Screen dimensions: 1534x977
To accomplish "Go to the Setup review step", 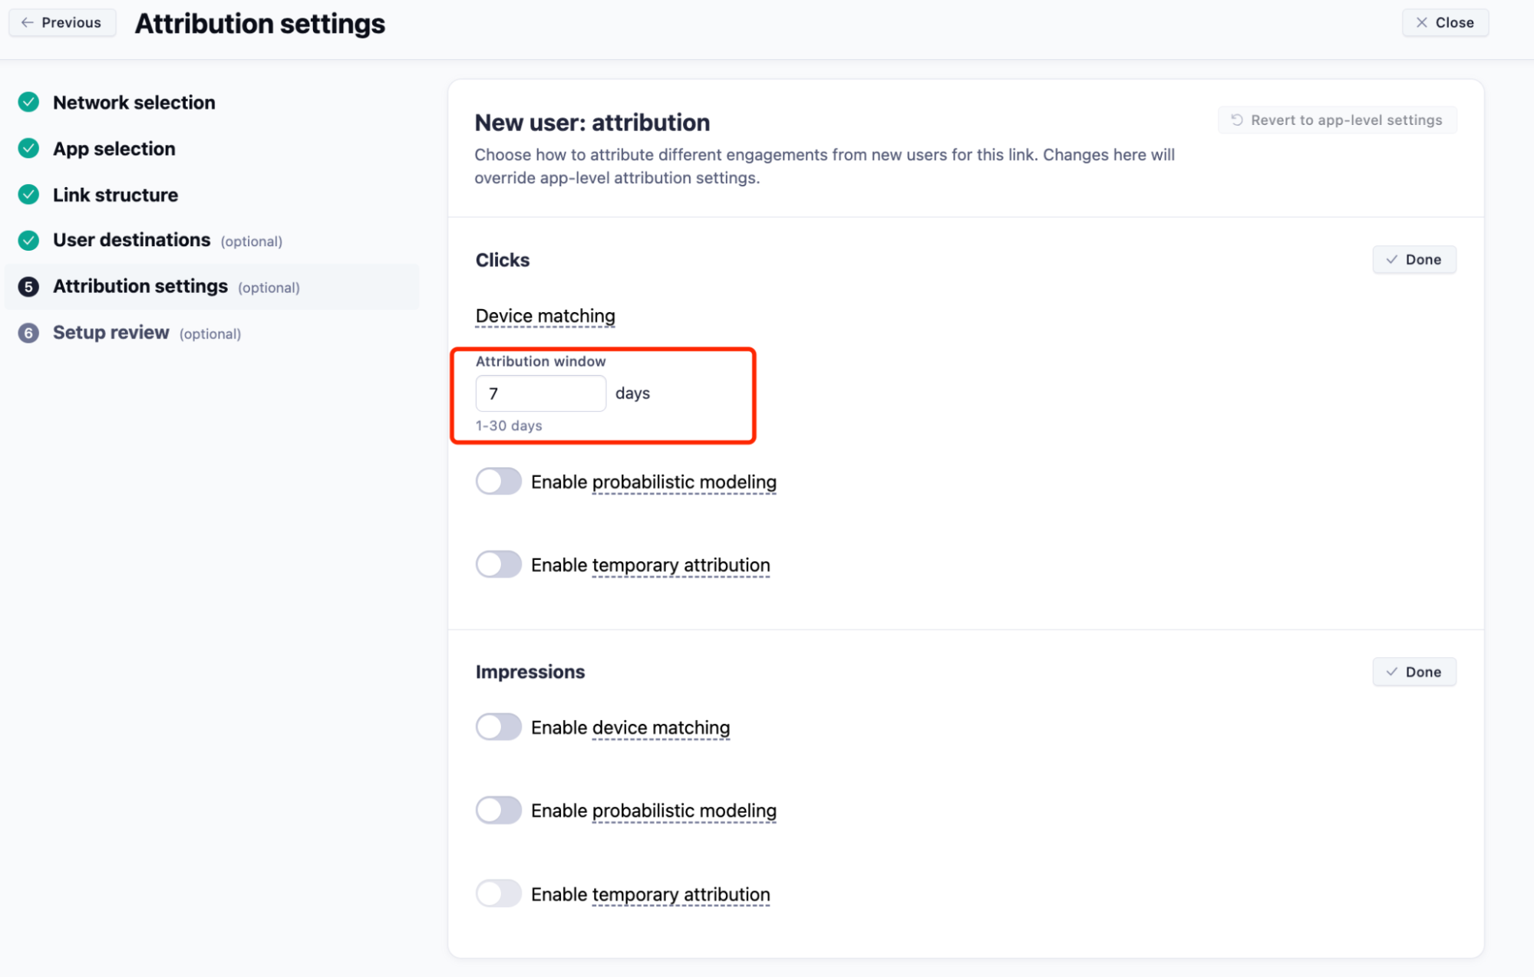I will tap(111, 333).
